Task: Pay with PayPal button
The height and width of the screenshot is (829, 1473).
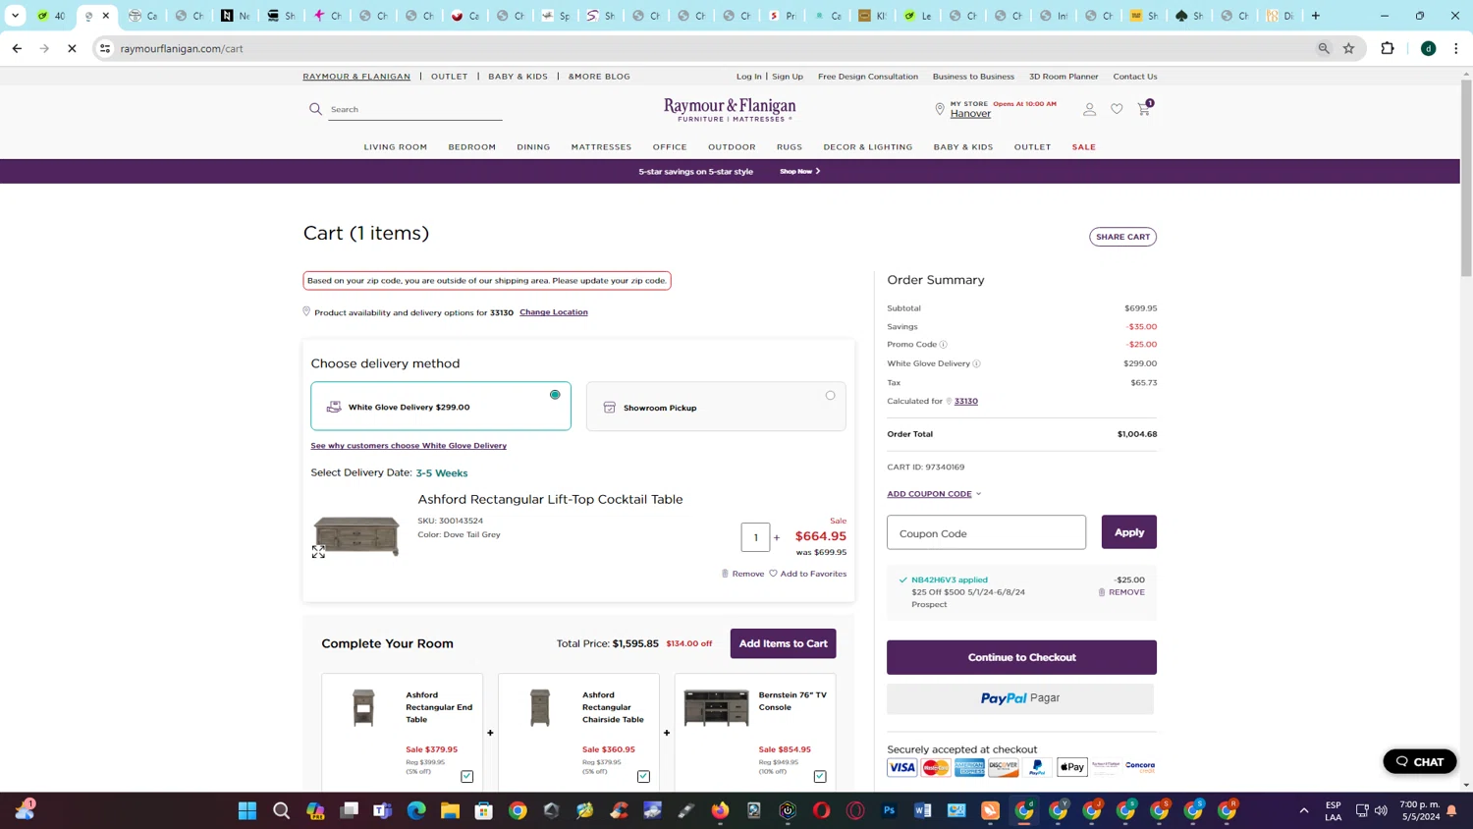Action: pyautogui.click(x=1020, y=698)
